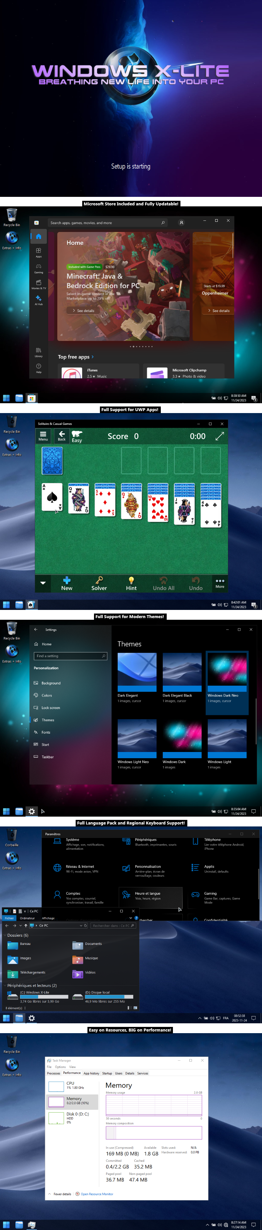Open Library in Microsoft Store sidebar
The width and height of the screenshot is (262, 1230).
[x=39, y=352]
